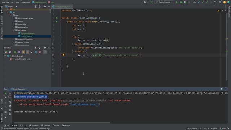Open the Services tool window tab
This screenshot has height=130, width=231.
coord(66,125)
